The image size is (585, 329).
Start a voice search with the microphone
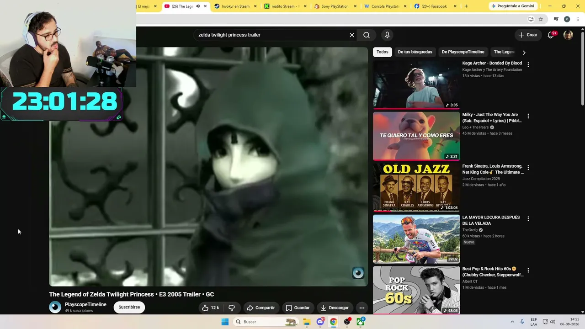click(387, 35)
